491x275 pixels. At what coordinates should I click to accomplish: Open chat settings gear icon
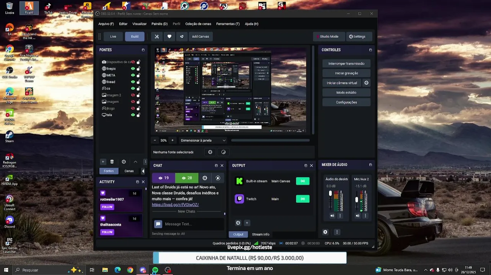[205, 178]
